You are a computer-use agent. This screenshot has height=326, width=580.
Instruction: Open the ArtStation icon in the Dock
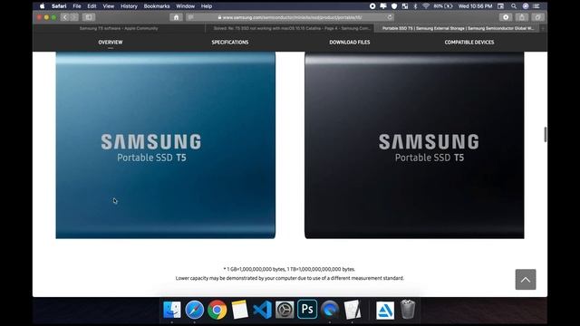385,310
